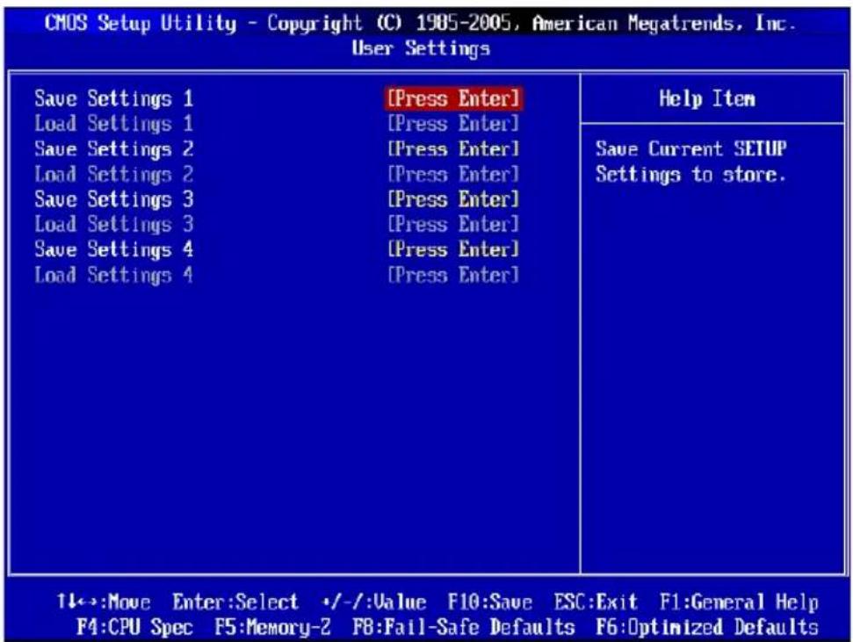Click the User Settings page title

pos(421,48)
